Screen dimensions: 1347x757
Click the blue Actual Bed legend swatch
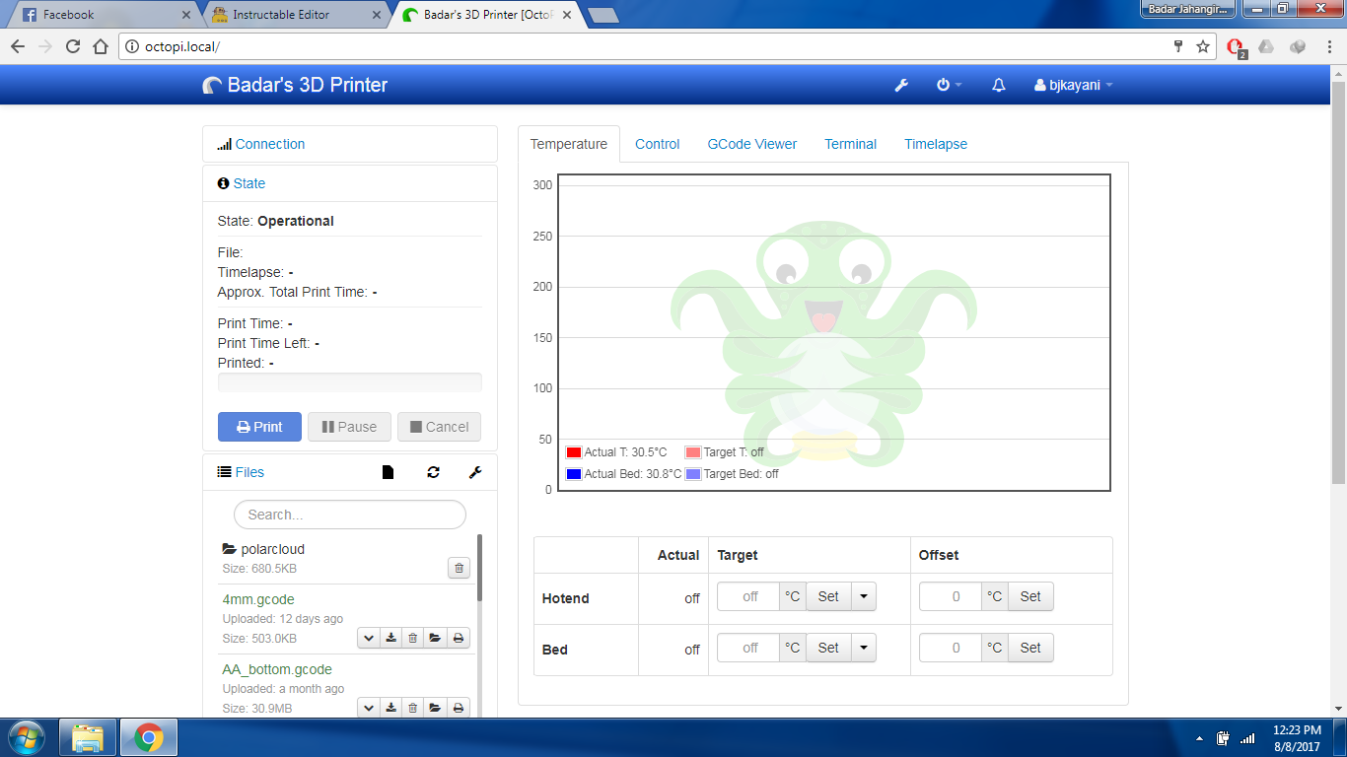574,474
